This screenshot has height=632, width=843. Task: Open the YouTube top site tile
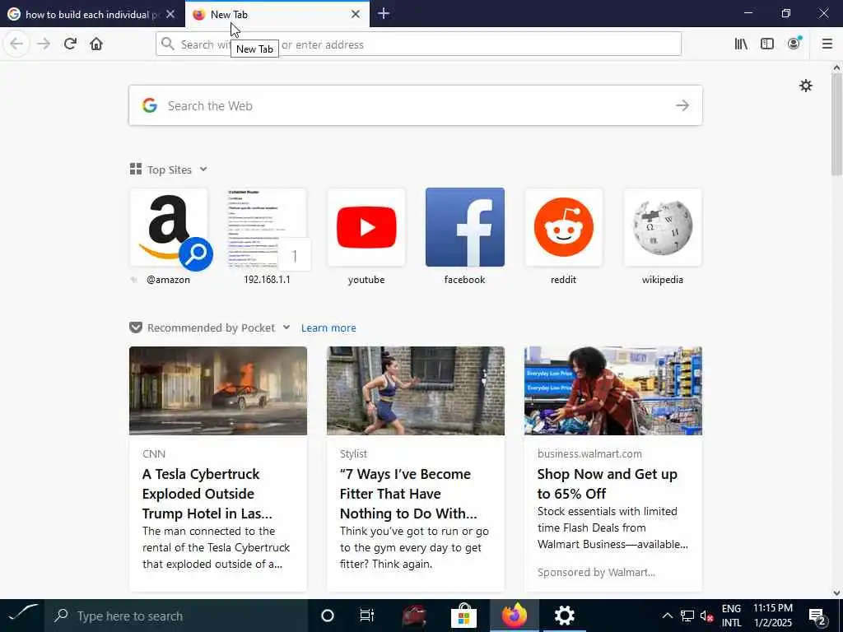pos(366,227)
